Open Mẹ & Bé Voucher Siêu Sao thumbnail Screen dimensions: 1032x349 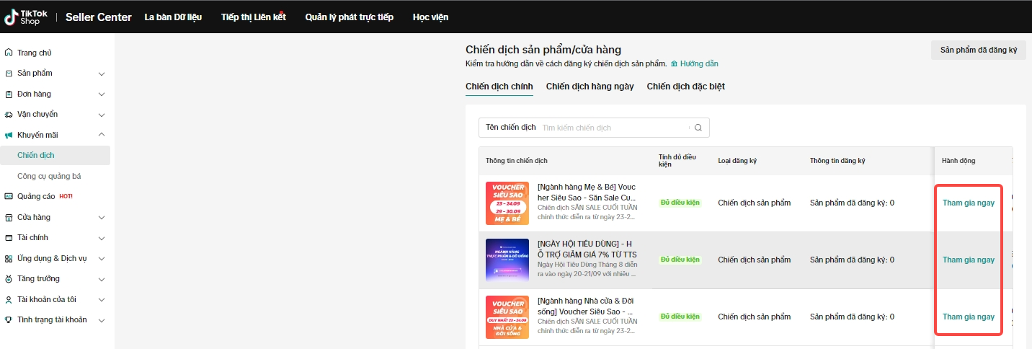point(507,203)
